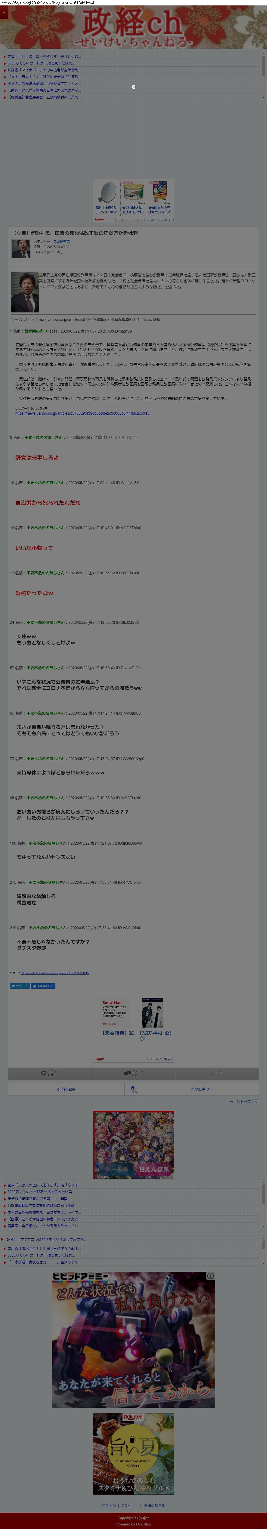This screenshot has width=267, height=1529.
Task: Close the overlay with the X icon
Action: [134, 87]
